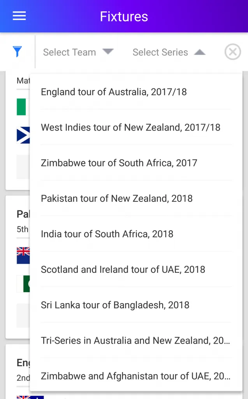Image resolution: width=248 pixels, height=399 pixels.
Task: Select Pakistan tour of New Zealand, 2018
Action: [116, 198]
